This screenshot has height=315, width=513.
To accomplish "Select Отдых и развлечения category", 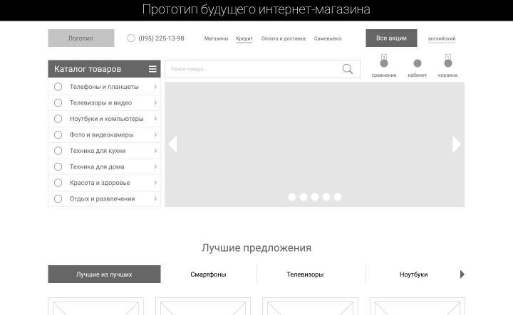I will [104, 199].
